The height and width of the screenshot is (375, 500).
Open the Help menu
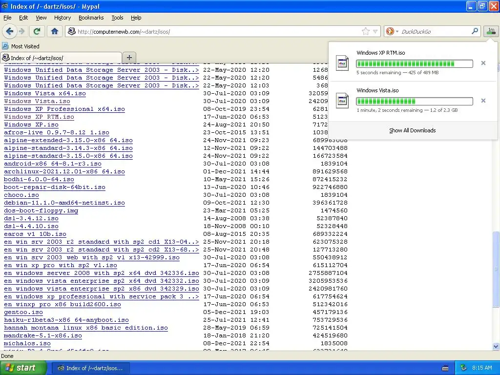pos(136,18)
